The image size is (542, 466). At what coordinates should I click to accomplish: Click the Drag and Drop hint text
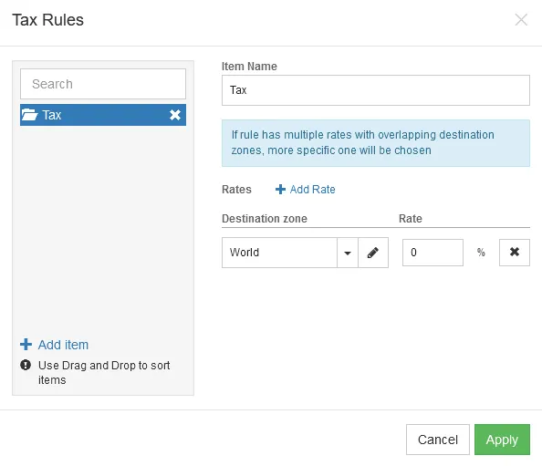click(104, 372)
